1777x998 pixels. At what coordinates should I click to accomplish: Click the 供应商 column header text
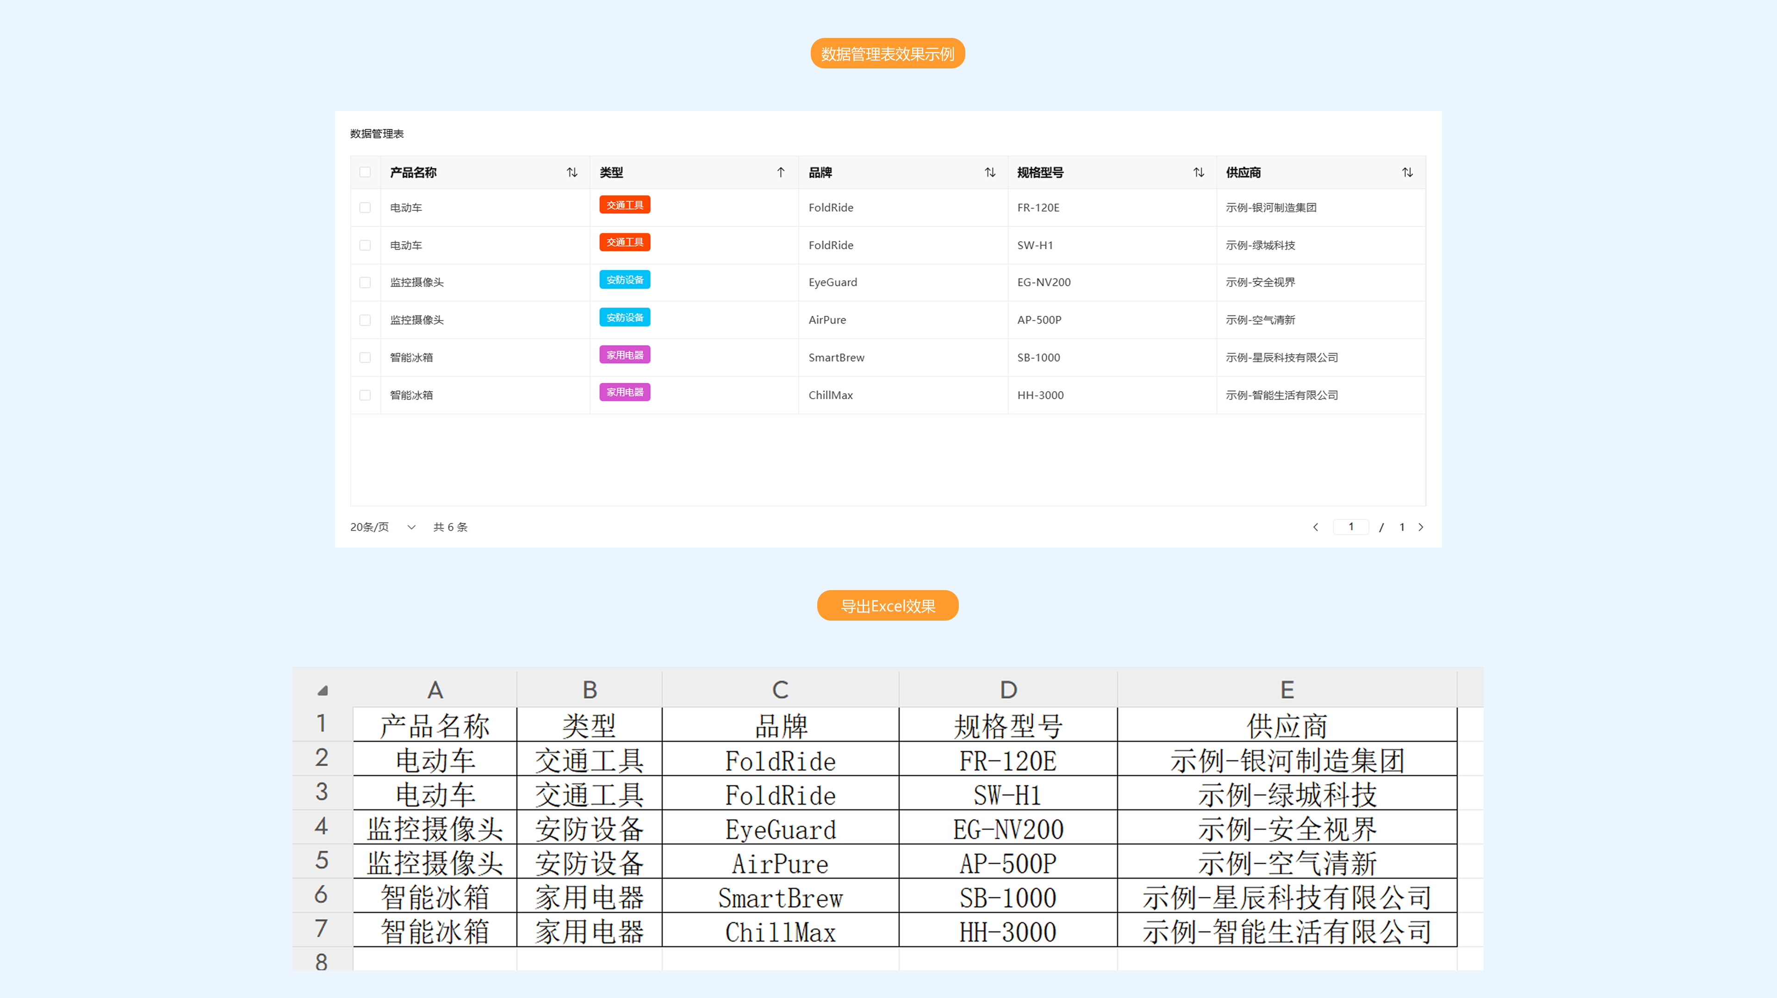pyautogui.click(x=1243, y=172)
